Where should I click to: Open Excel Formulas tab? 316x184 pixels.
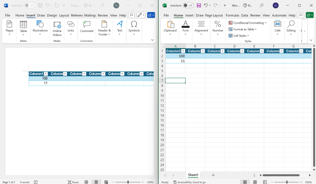(x=232, y=15)
